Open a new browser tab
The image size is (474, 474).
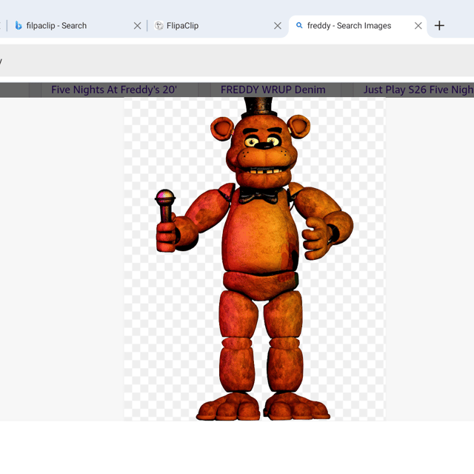pos(439,26)
